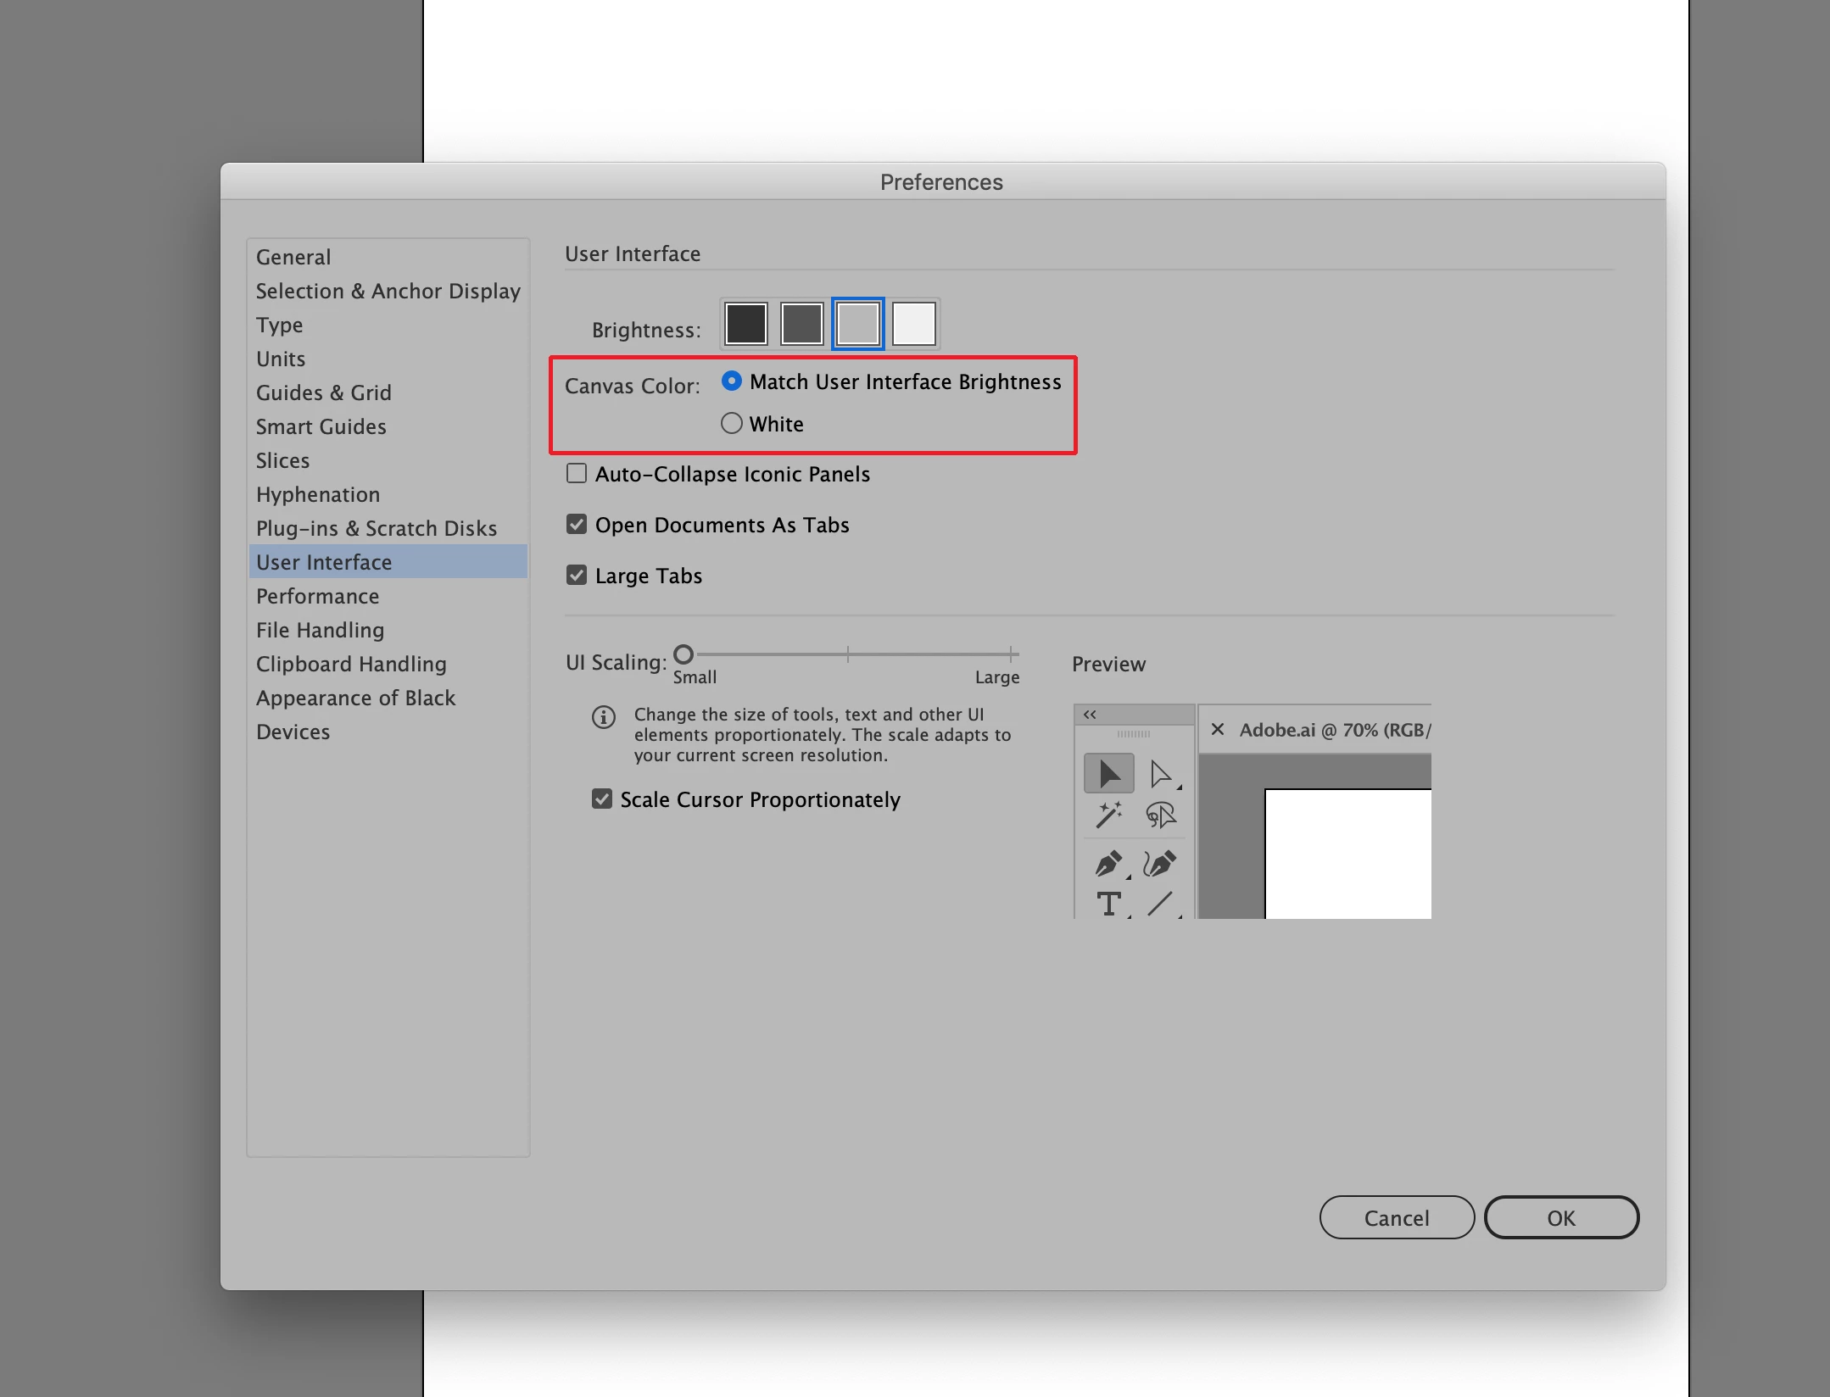
Task: Click the Pen tool icon in preview
Action: pyautogui.click(x=1108, y=864)
